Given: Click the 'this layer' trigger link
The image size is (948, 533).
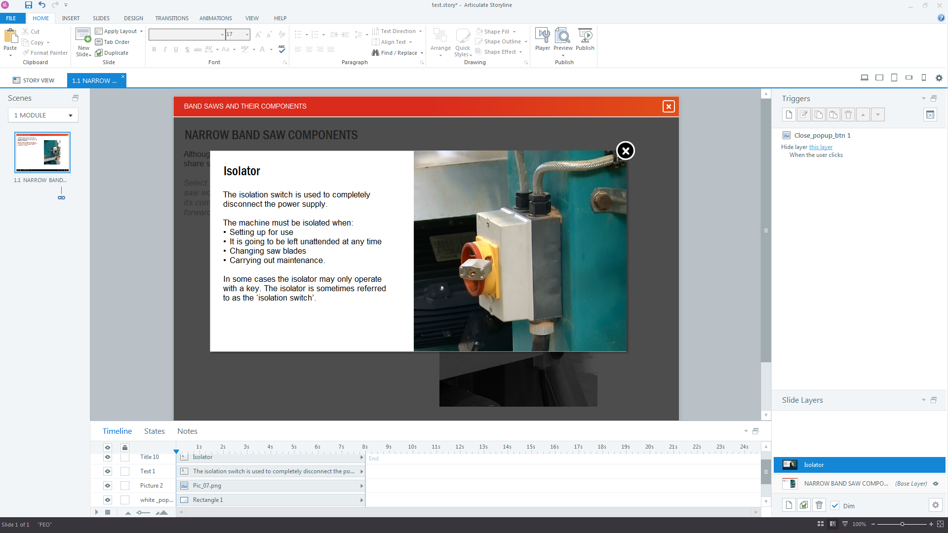Looking at the screenshot, I should point(821,147).
